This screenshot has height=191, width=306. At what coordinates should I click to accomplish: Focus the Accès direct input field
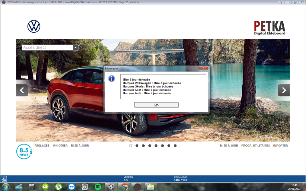click(47, 48)
